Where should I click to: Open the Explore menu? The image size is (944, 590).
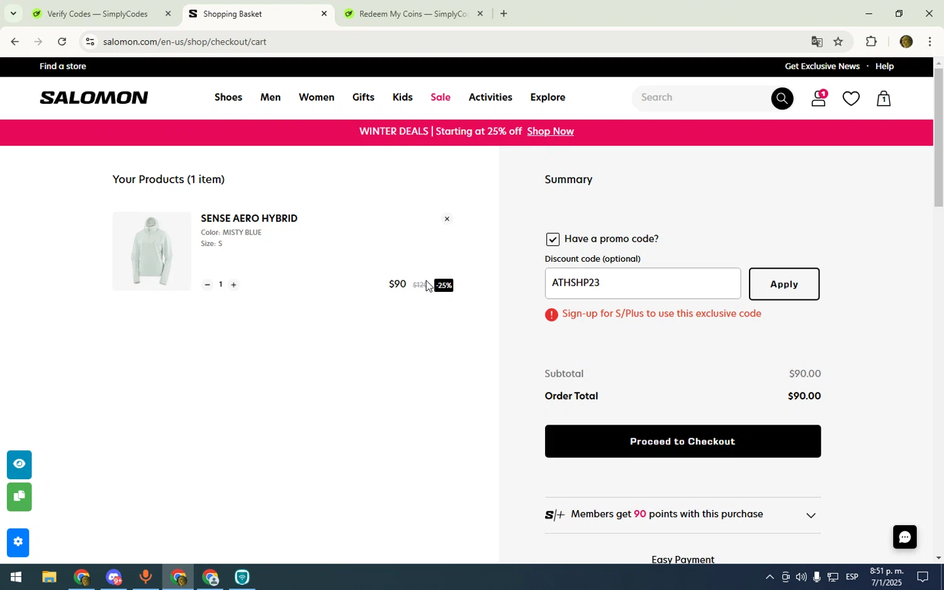pyautogui.click(x=548, y=97)
